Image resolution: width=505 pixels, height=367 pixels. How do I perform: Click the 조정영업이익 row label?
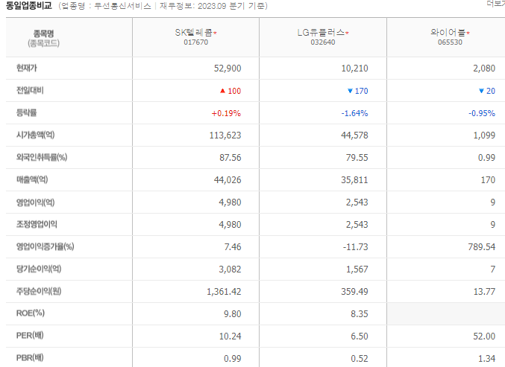coord(37,224)
